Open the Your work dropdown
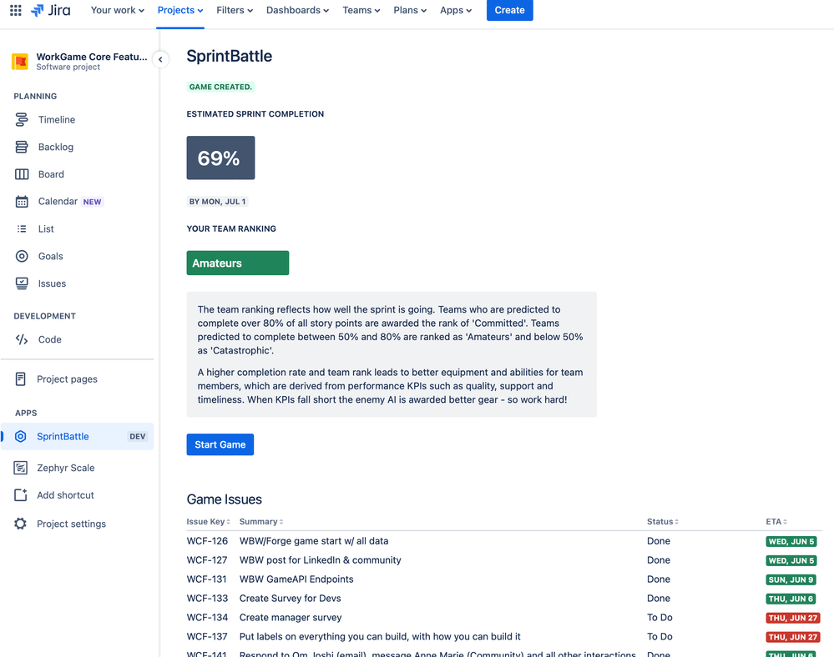This screenshot has width=834, height=657. point(117,10)
